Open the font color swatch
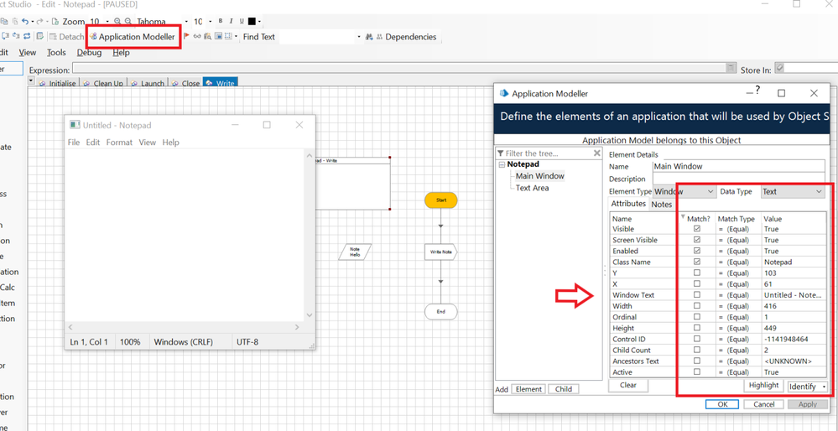The width and height of the screenshot is (838, 431). point(252,22)
